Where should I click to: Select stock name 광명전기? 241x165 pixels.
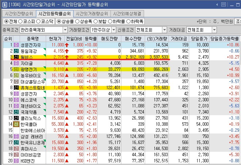tap(29, 69)
